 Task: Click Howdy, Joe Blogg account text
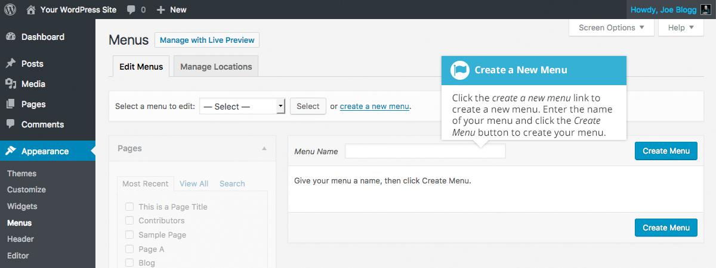tap(663, 10)
